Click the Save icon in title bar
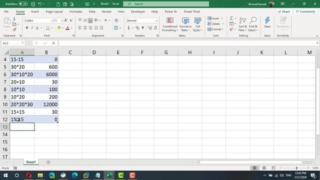 (x=33, y=4)
